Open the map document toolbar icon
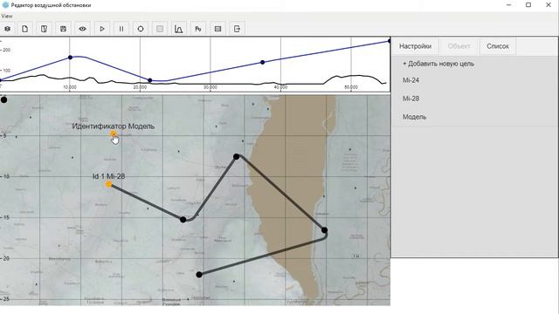The width and height of the screenshot is (559, 314). tap(45, 29)
